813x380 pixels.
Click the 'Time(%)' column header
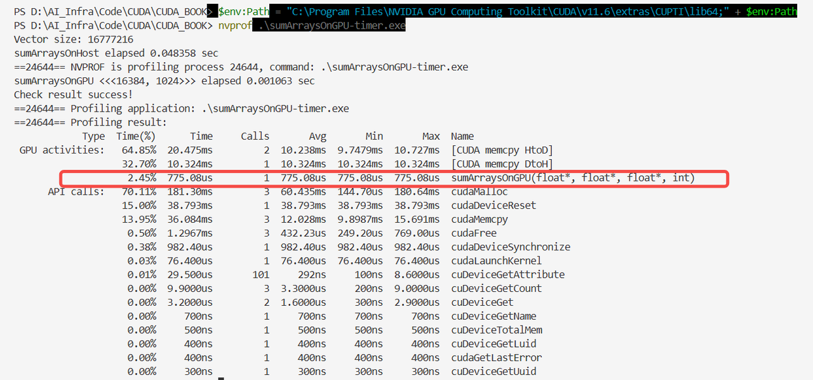(136, 136)
